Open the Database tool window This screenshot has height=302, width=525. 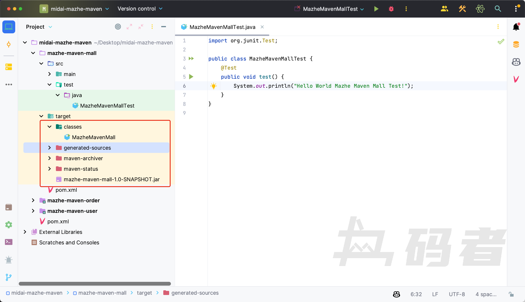point(516,44)
